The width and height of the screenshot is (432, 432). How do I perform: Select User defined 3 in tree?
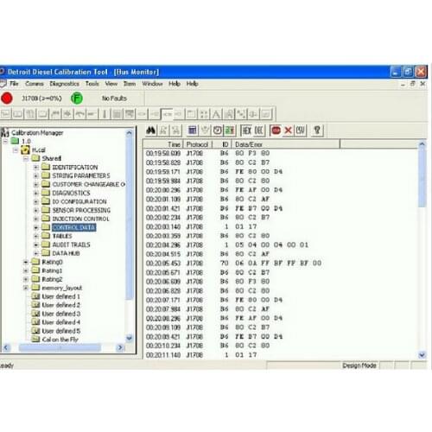point(61,314)
